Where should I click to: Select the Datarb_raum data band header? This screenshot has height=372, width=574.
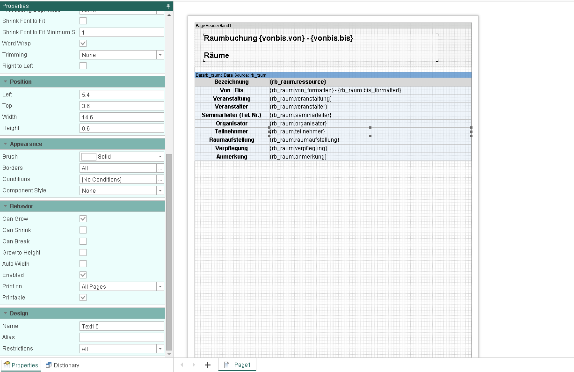click(333, 75)
